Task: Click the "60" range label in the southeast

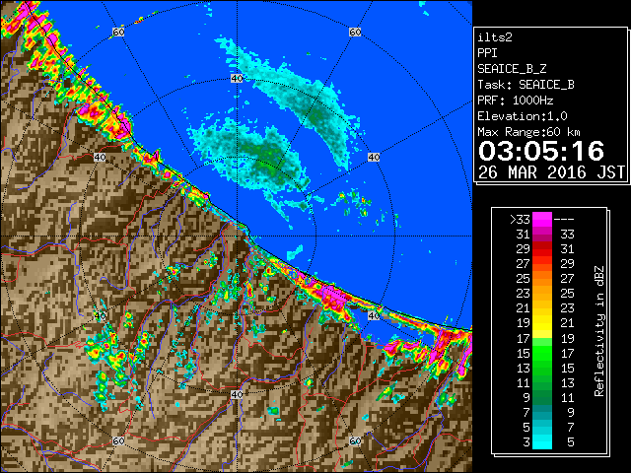Action: (355, 440)
